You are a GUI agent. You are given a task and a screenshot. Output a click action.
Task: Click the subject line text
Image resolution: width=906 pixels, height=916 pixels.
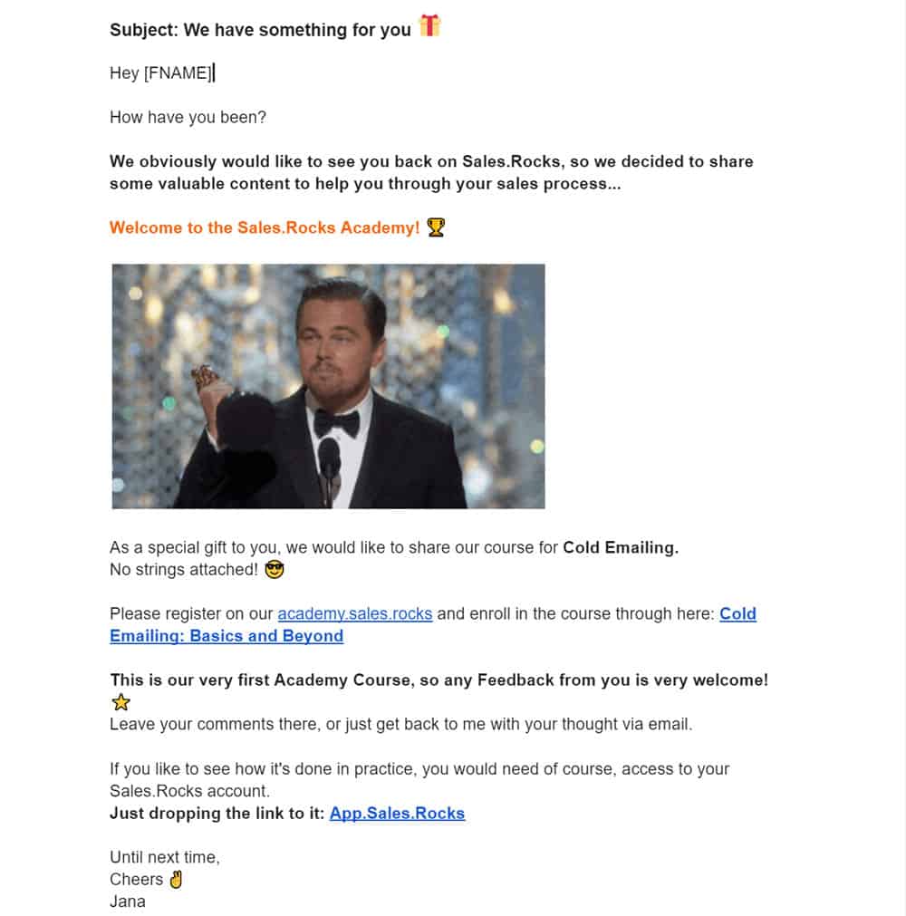260,30
